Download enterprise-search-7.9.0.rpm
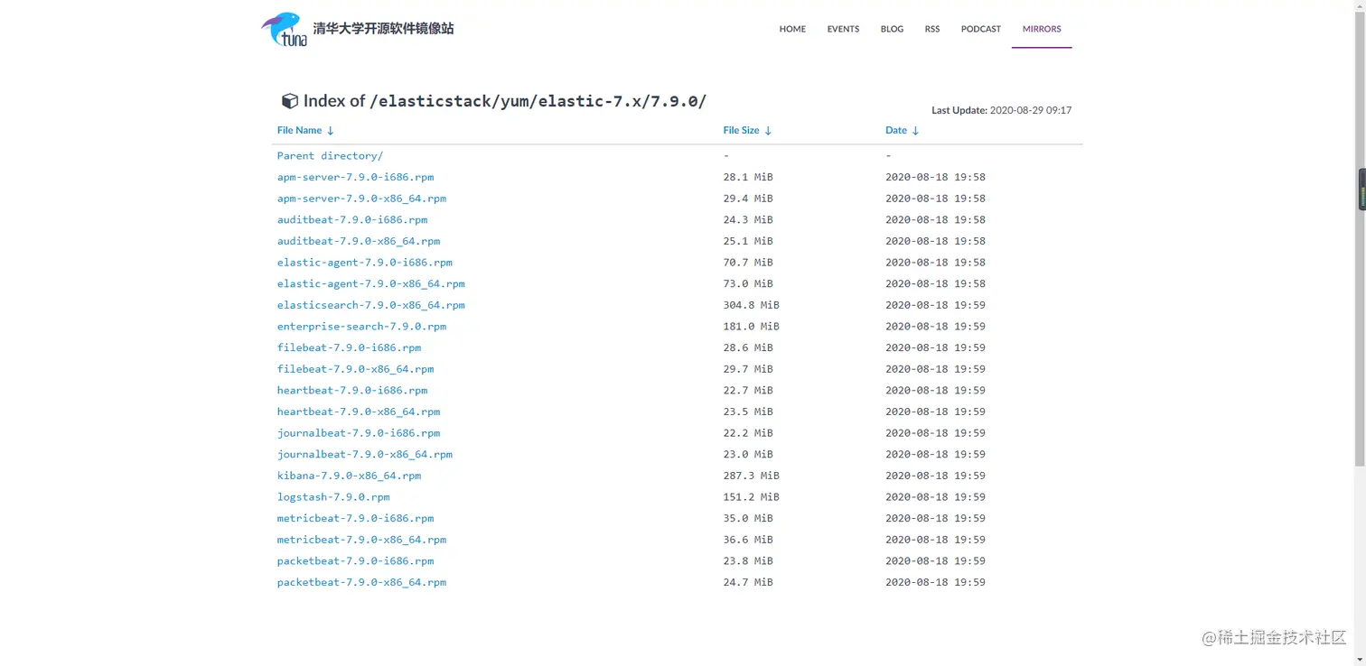 coord(361,327)
